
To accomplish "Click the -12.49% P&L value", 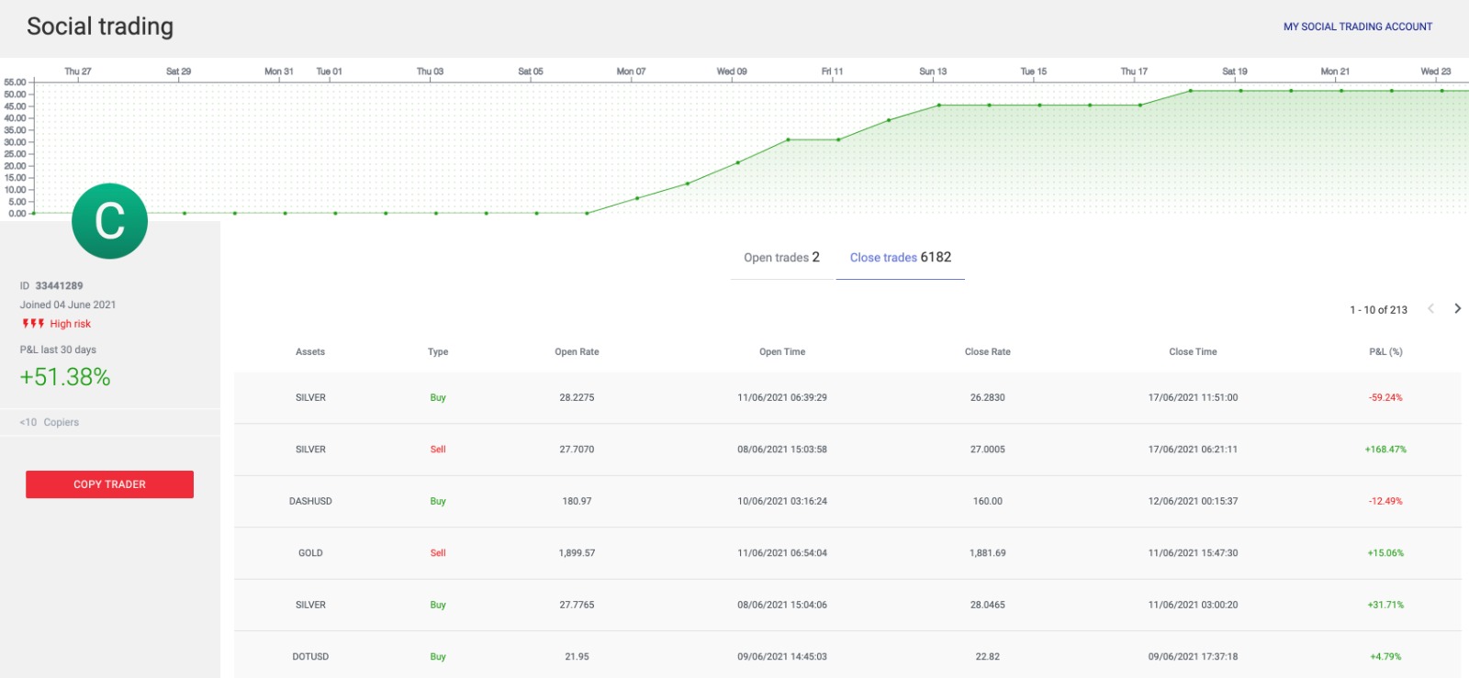I will [1385, 502].
